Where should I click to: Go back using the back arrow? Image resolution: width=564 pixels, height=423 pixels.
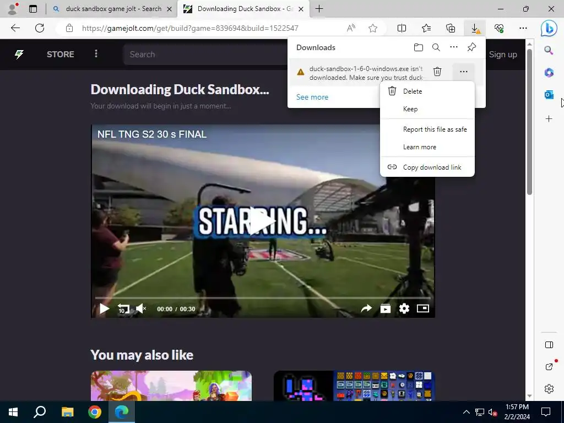click(x=15, y=28)
